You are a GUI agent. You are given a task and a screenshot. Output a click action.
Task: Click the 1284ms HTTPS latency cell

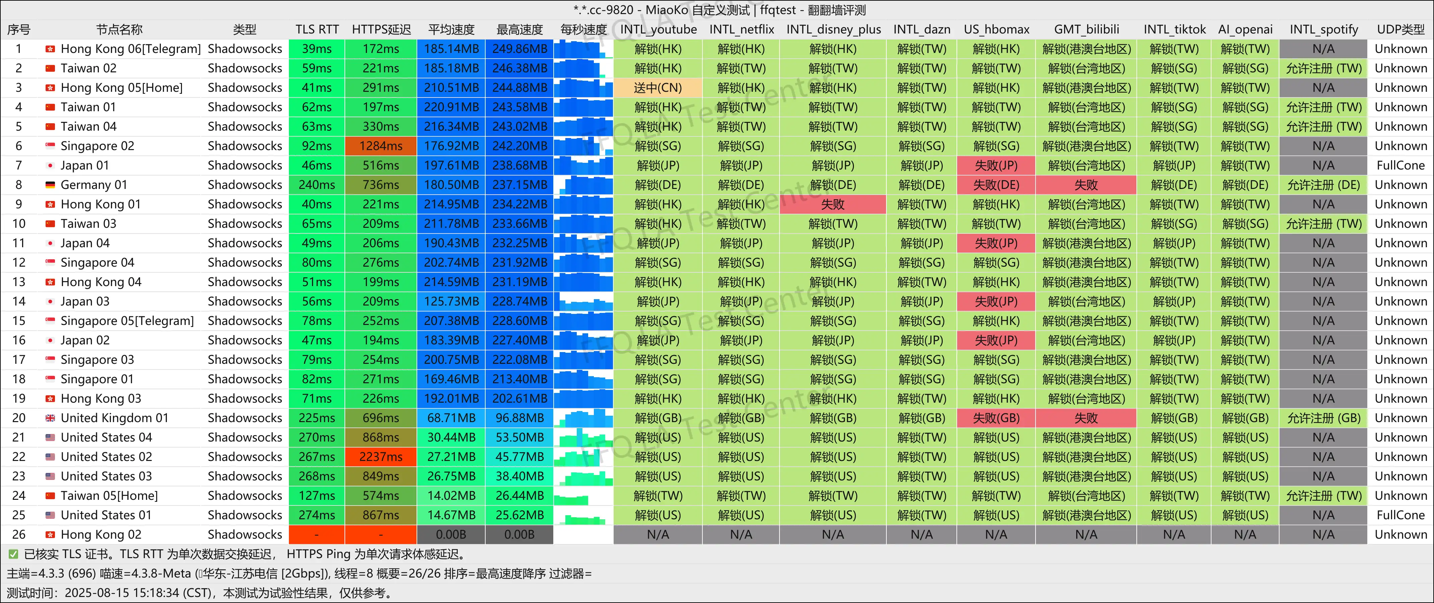pos(381,146)
